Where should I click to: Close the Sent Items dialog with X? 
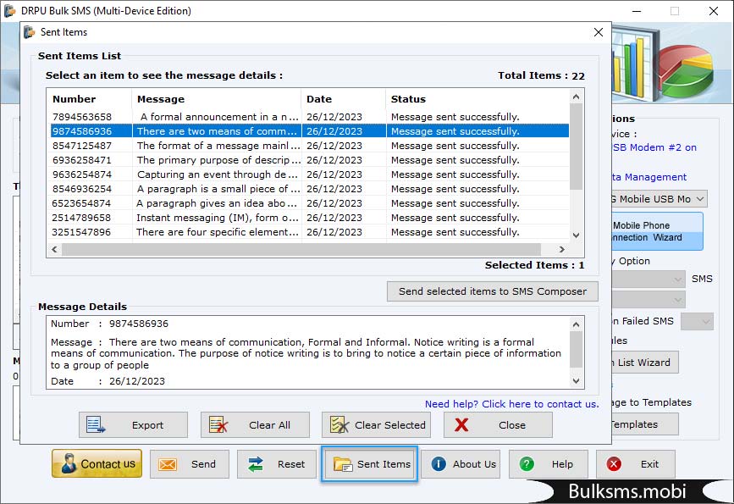click(x=599, y=32)
